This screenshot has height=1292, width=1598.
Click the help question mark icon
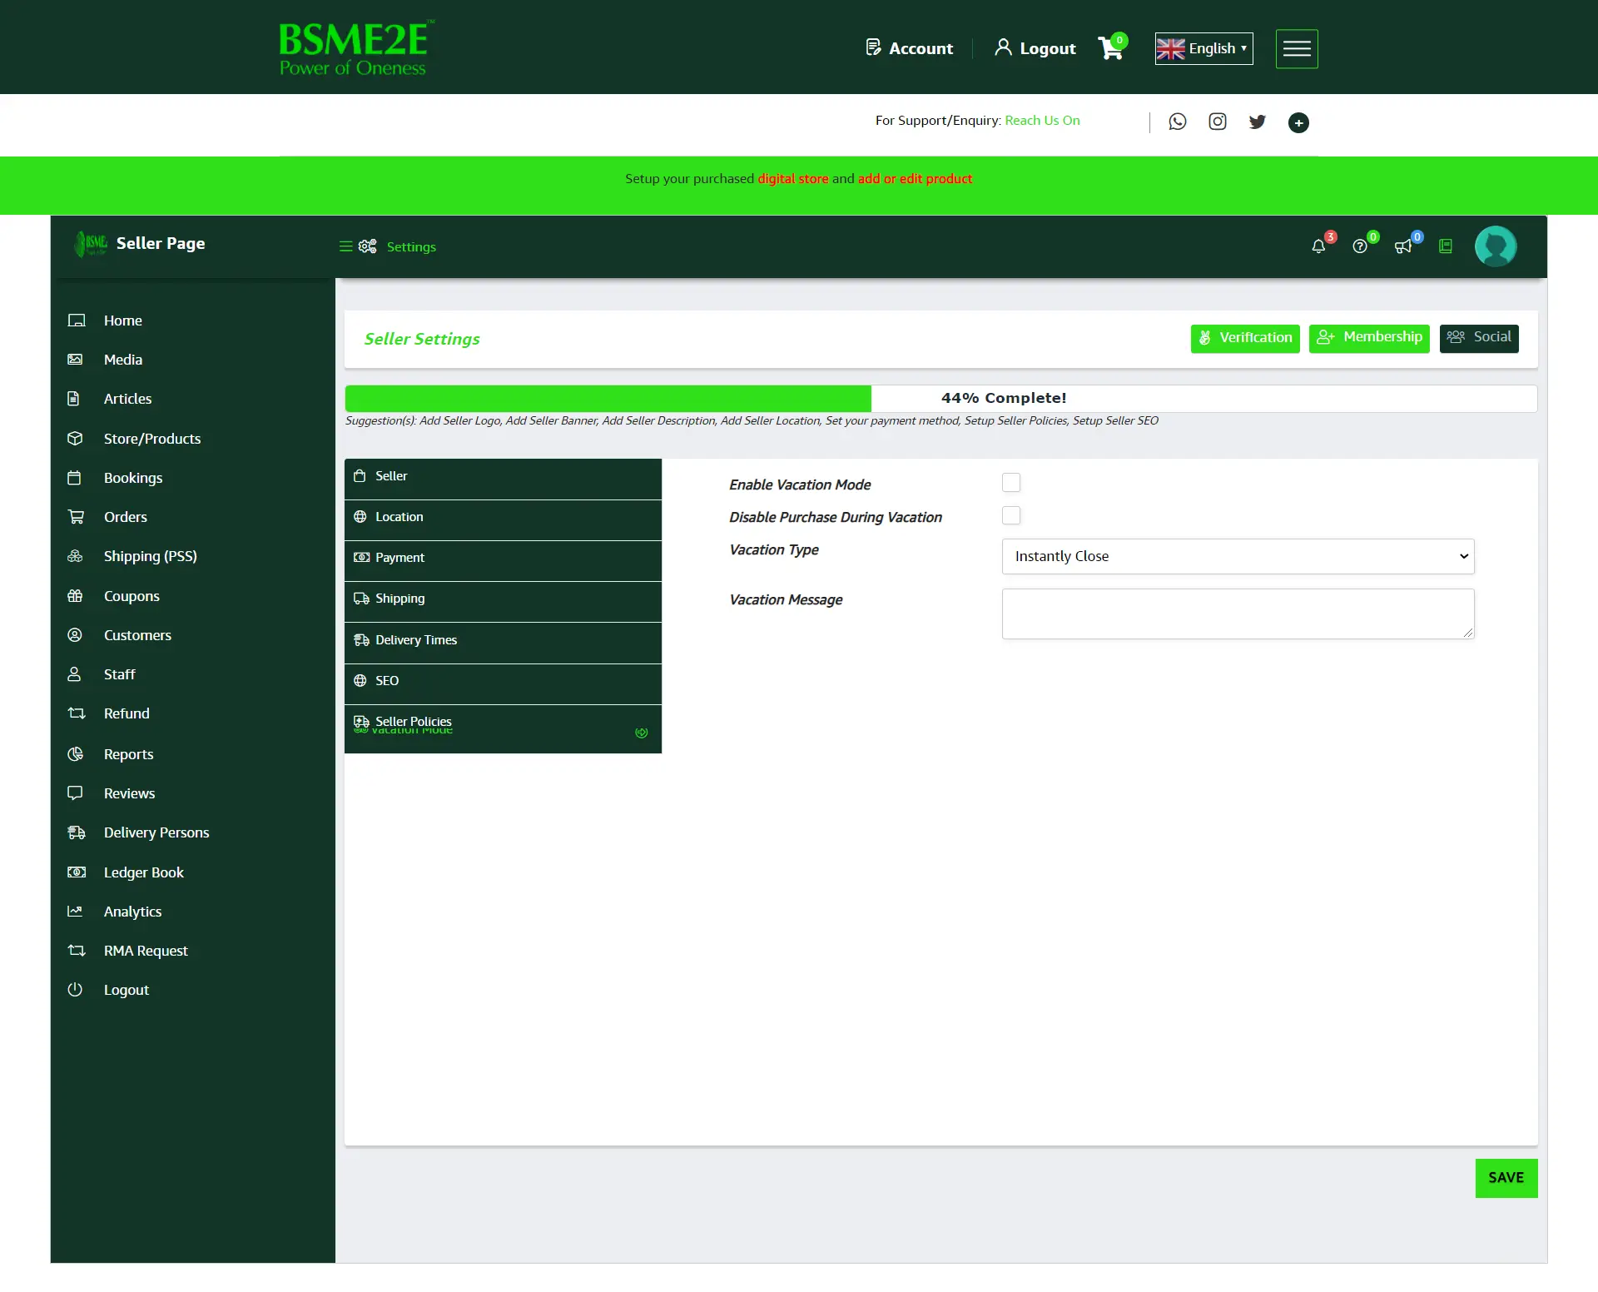point(1361,246)
